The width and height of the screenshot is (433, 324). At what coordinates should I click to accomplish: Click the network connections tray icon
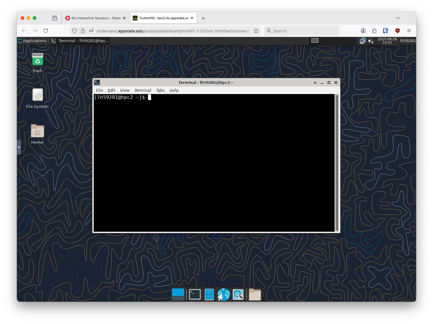[x=362, y=41]
